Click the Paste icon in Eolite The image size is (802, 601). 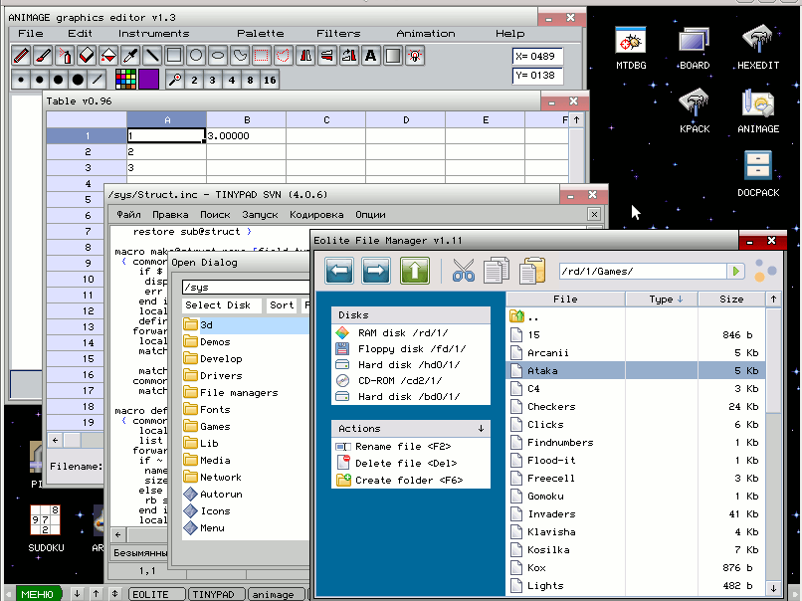click(532, 270)
